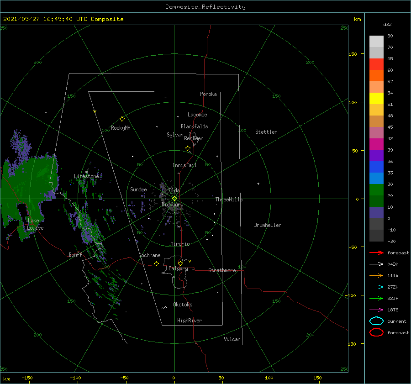Image resolution: width=411 pixels, height=384 pixels.
Task: Click the Didsbury town label
Action: [172, 205]
